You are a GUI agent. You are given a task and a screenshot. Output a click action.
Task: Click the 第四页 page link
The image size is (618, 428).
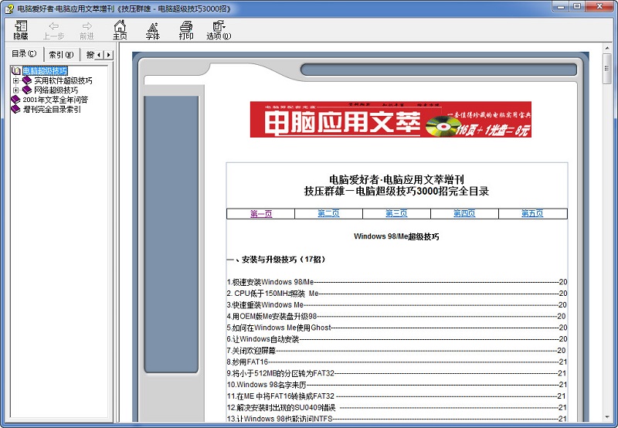(464, 214)
